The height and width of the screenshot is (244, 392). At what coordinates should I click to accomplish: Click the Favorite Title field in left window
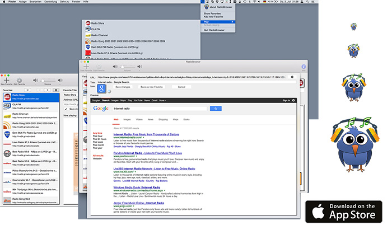(x=70, y=95)
